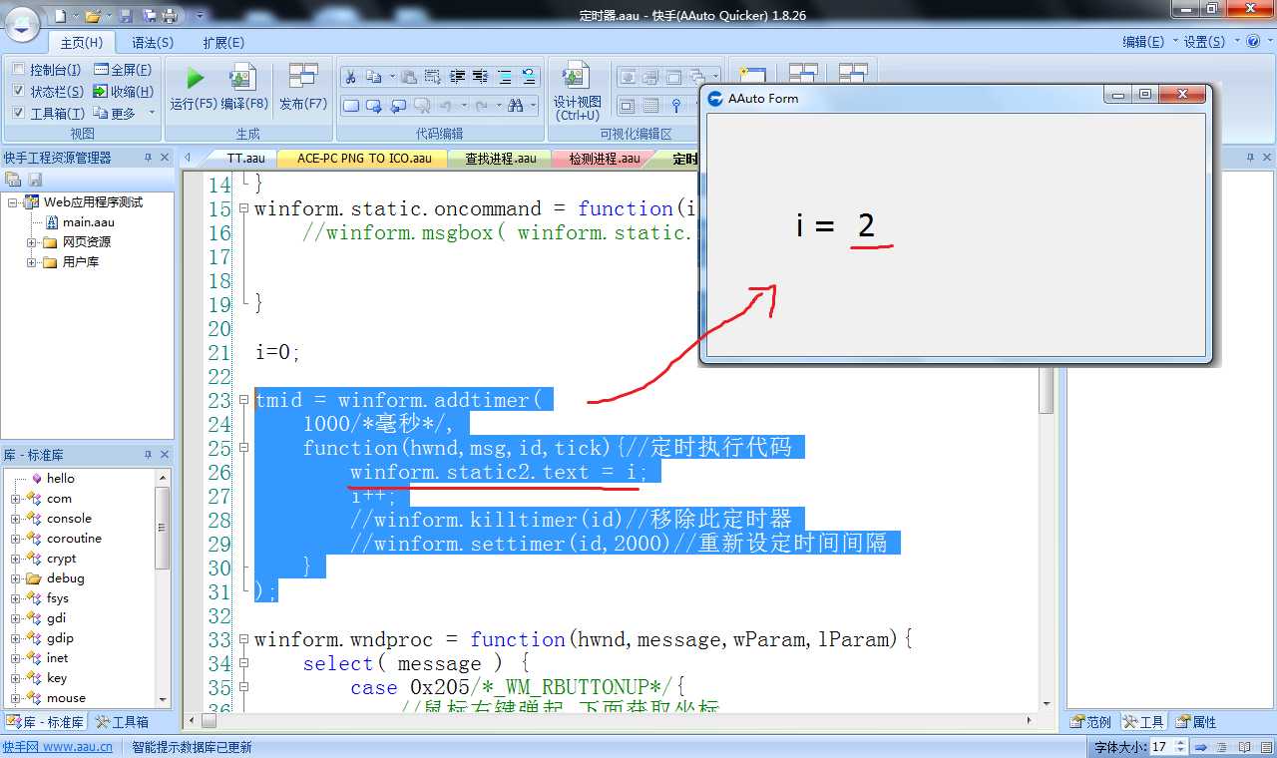
Task: Open the 检测进程.aau document tab
Action: (604, 158)
